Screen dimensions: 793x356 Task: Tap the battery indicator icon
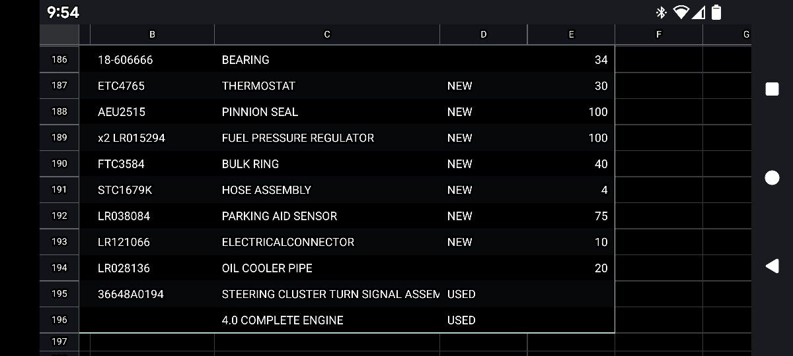(716, 12)
